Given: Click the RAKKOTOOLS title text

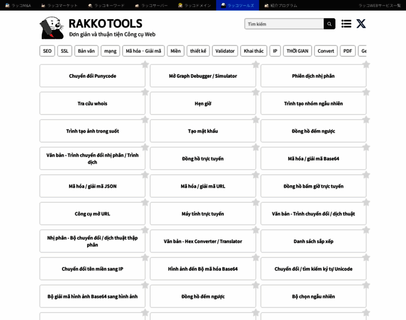Looking at the screenshot, I should pos(105,23).
